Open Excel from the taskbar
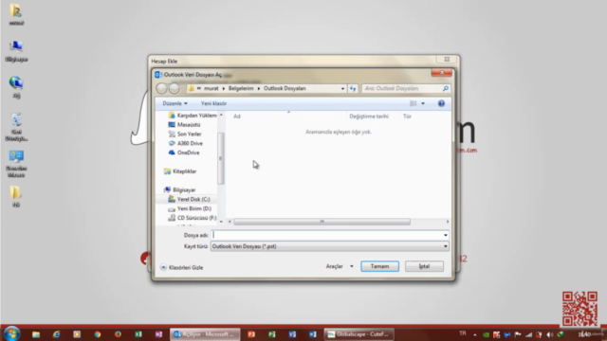The image size is (607, 341). (x=138, y=334)
